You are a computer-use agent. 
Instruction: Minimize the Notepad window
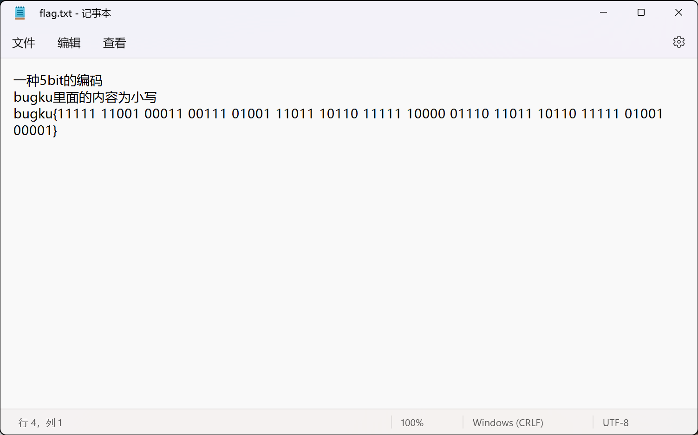tap(603, 13)
